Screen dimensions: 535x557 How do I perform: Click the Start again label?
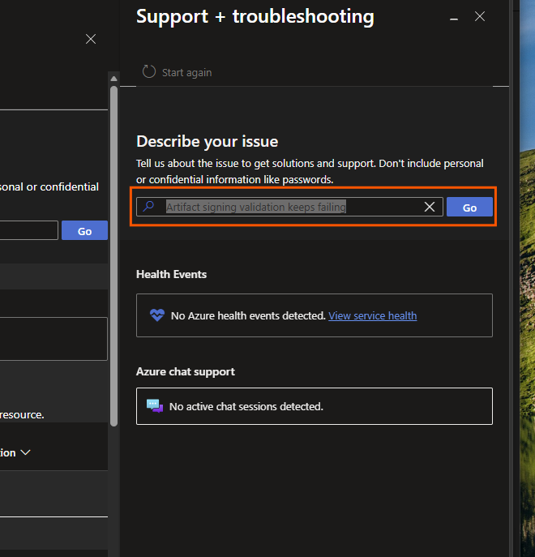(x=187, y=73)
